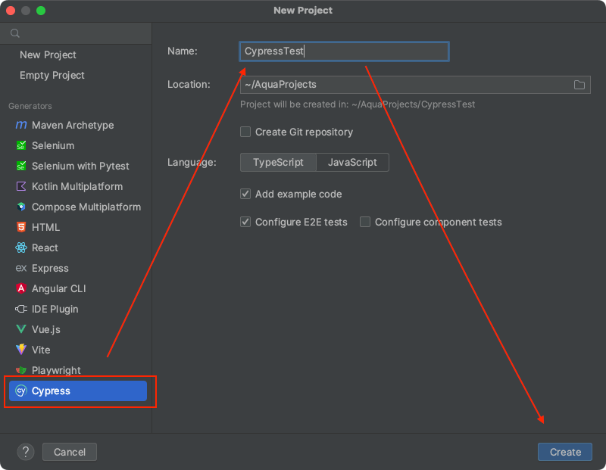
Task: Click the generator search field
Action: tap(76, 33)
